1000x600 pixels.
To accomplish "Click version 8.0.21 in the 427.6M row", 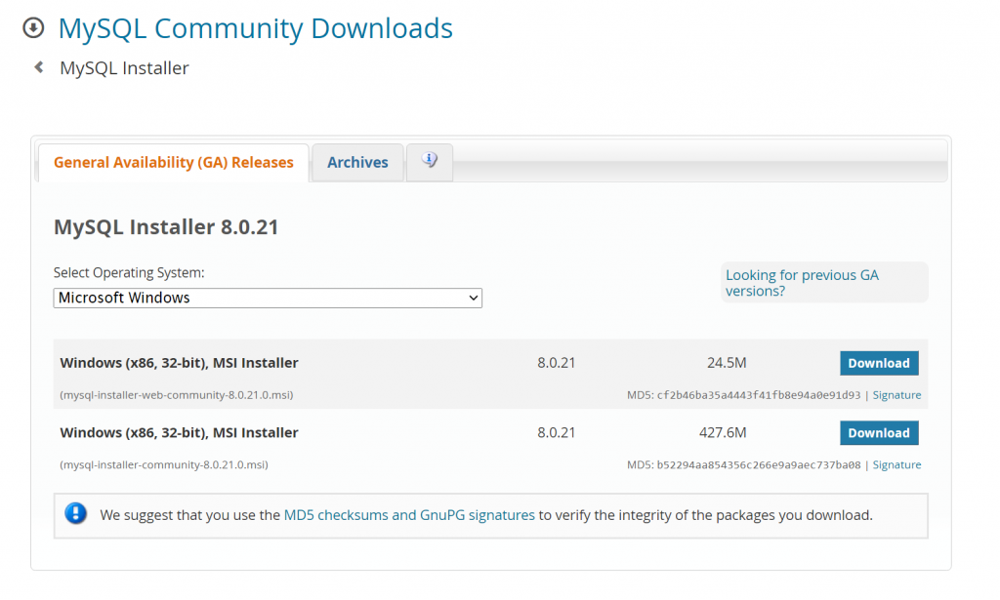I will (x=556, y=433).
